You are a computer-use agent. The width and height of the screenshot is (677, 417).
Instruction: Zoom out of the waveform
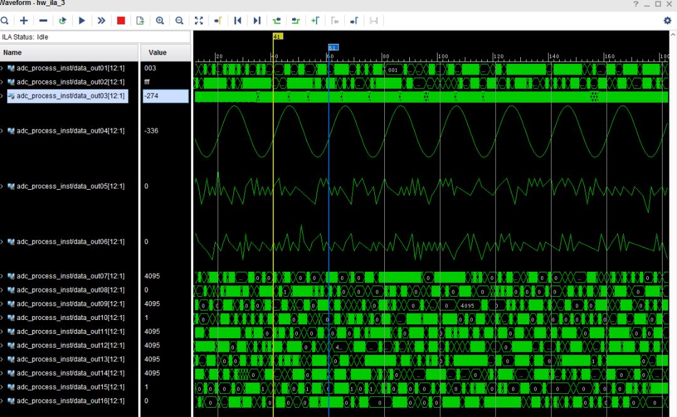(179, 21)
